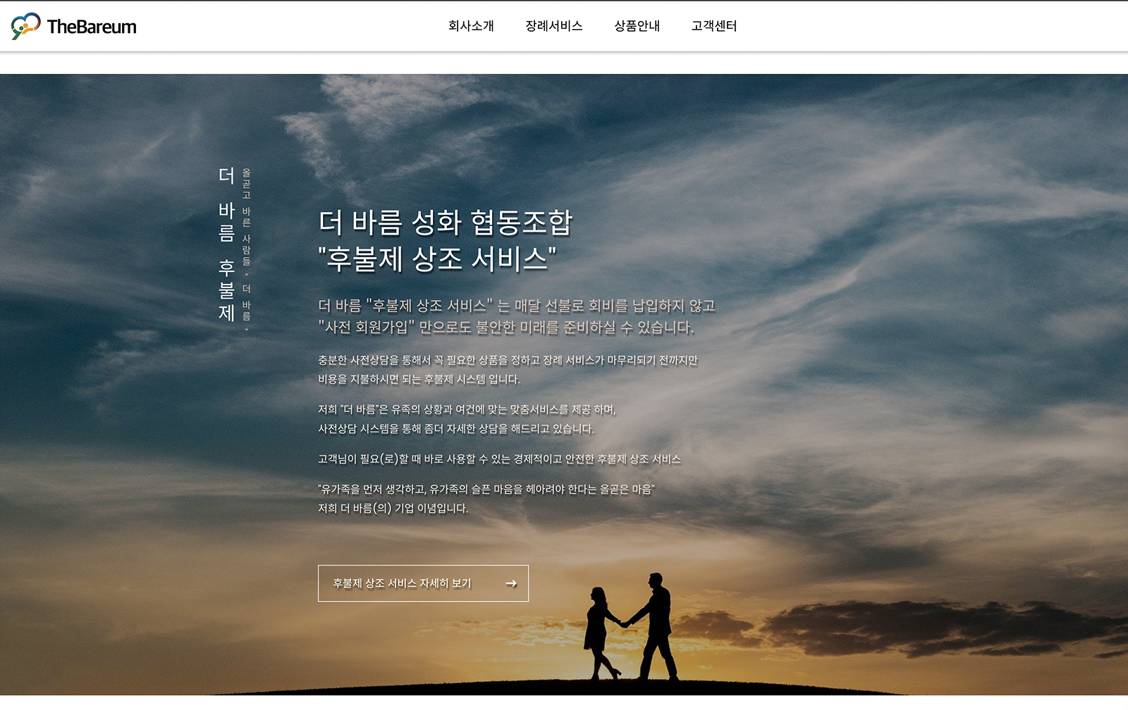This screenshot has height=710, width=1128.
Task: Click the 후불제 상조 서비스 자세히 보기 button
Action: click(x=423, y=583)
